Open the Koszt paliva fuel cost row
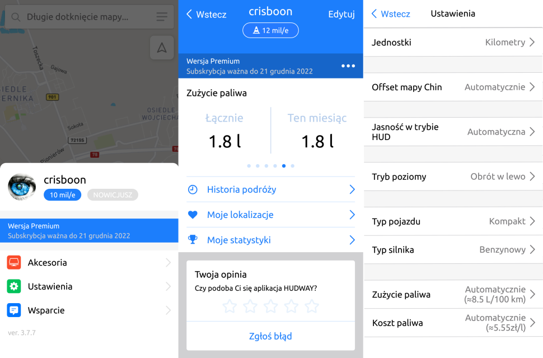543x358 pixels. pyautogui.click(x=453, y=323)
